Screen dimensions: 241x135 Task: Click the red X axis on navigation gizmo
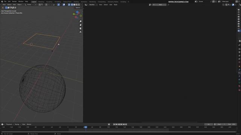coord(76,17)
